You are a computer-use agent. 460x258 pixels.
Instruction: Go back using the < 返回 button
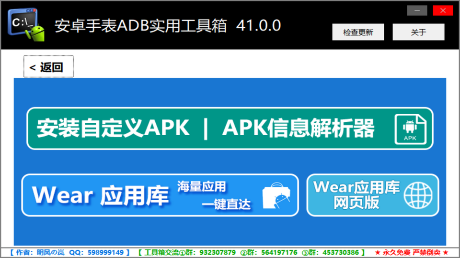click(x=48, y=67)
